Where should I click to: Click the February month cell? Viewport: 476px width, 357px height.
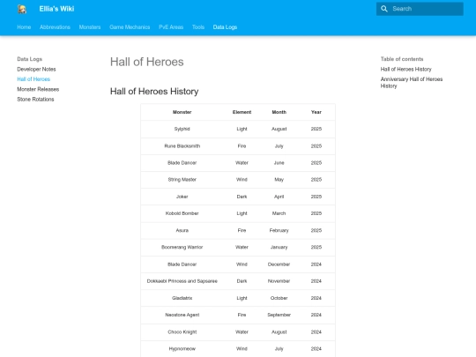(x=279, y=230)
